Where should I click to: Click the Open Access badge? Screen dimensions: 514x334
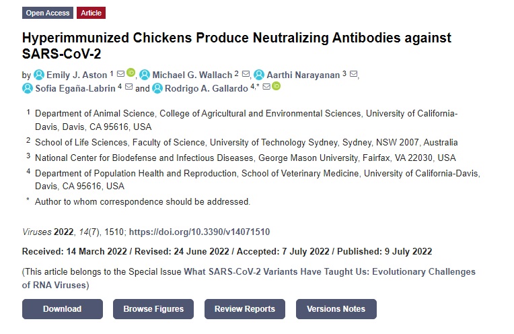(x=48, y=13)
